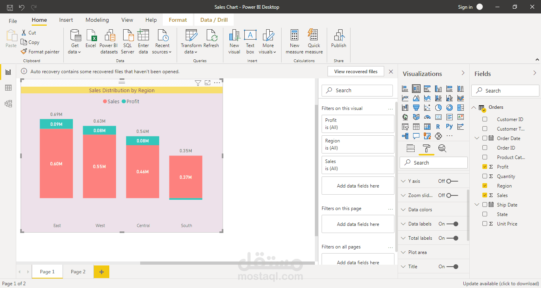Add a new page with plus button

pos(101,272)
